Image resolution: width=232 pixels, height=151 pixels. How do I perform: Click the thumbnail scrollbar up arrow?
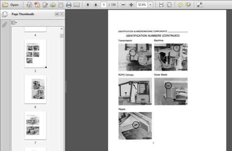click(62, 29)
